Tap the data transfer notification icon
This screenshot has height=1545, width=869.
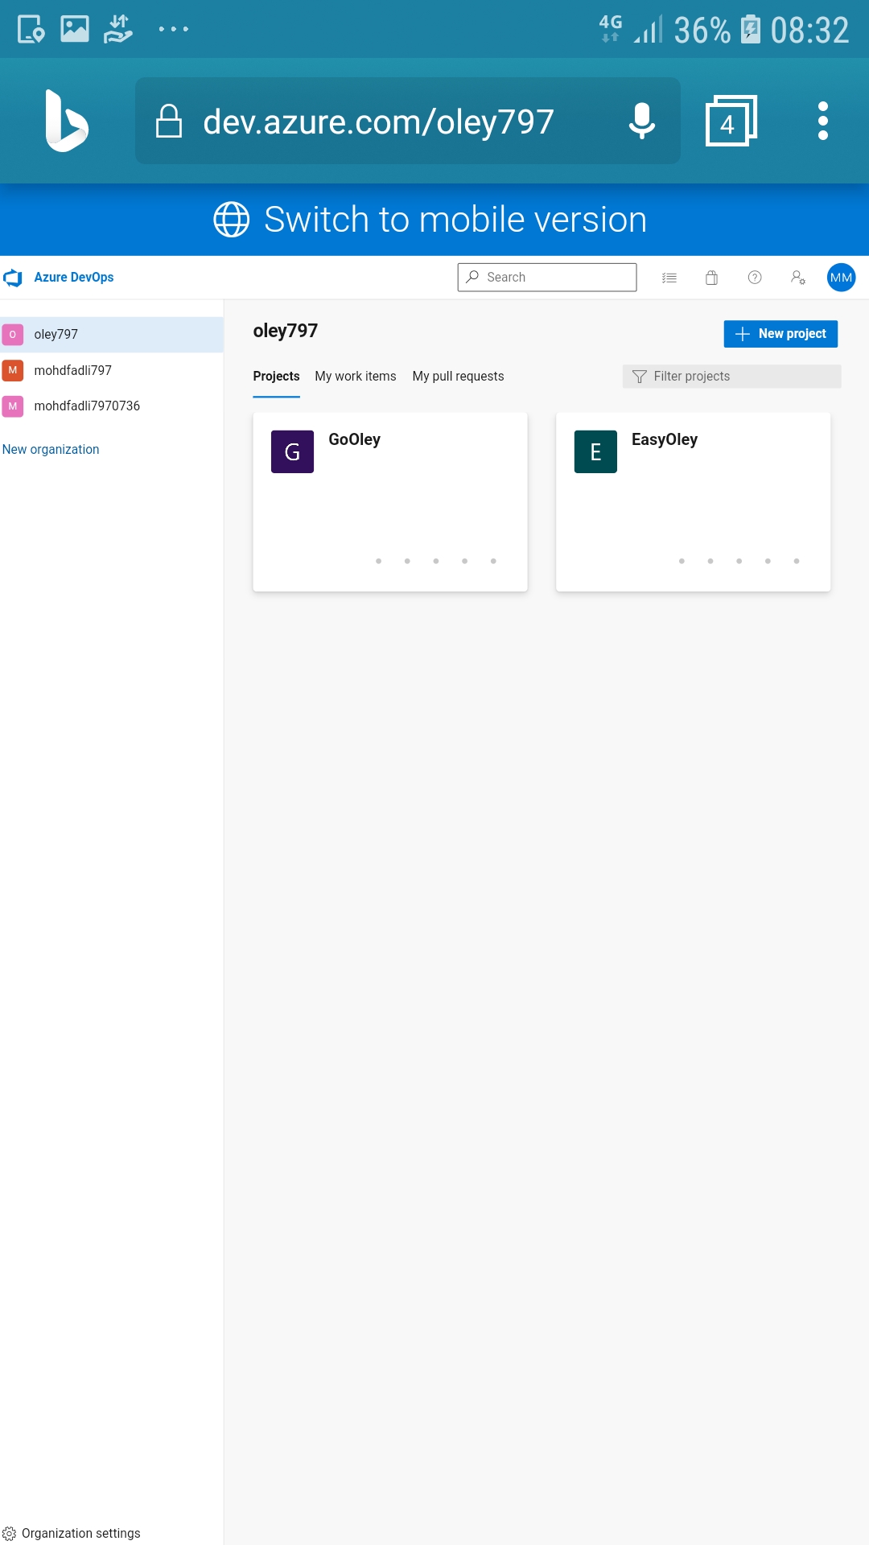118,29
